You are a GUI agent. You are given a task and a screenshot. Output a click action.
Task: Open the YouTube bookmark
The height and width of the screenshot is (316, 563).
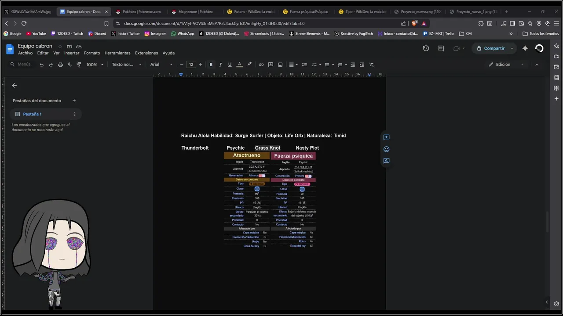36,33
